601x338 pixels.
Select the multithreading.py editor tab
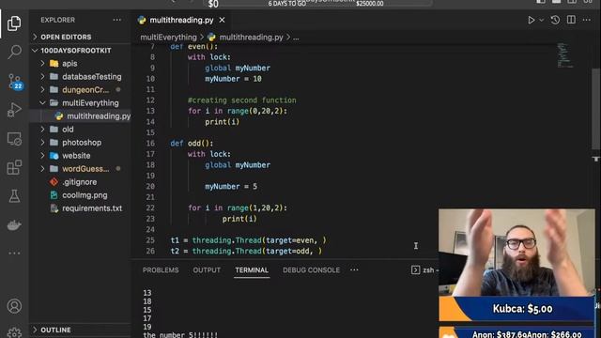181,20
